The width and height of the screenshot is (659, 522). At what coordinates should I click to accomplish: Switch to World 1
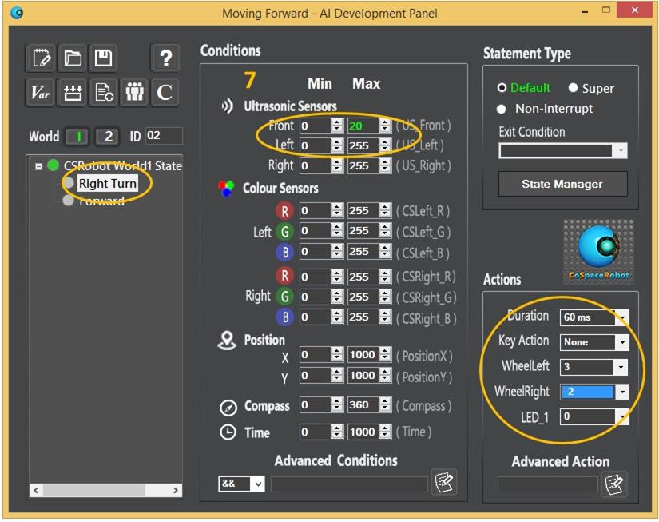77,136
